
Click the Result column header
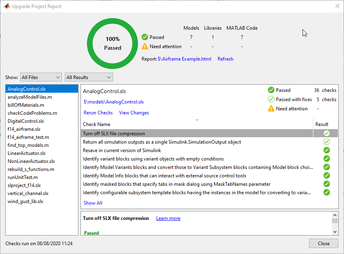[x=325, y=124]
